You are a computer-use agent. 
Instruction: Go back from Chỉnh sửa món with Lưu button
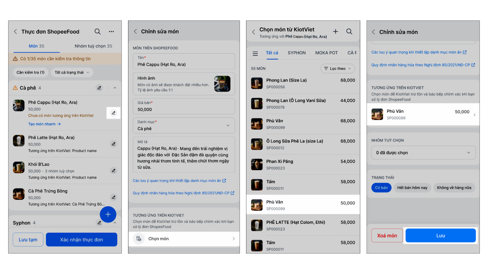[373, 32]
